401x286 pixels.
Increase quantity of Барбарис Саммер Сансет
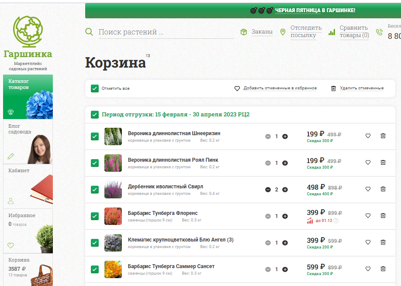pyautogui.click(x=285, y=269)
